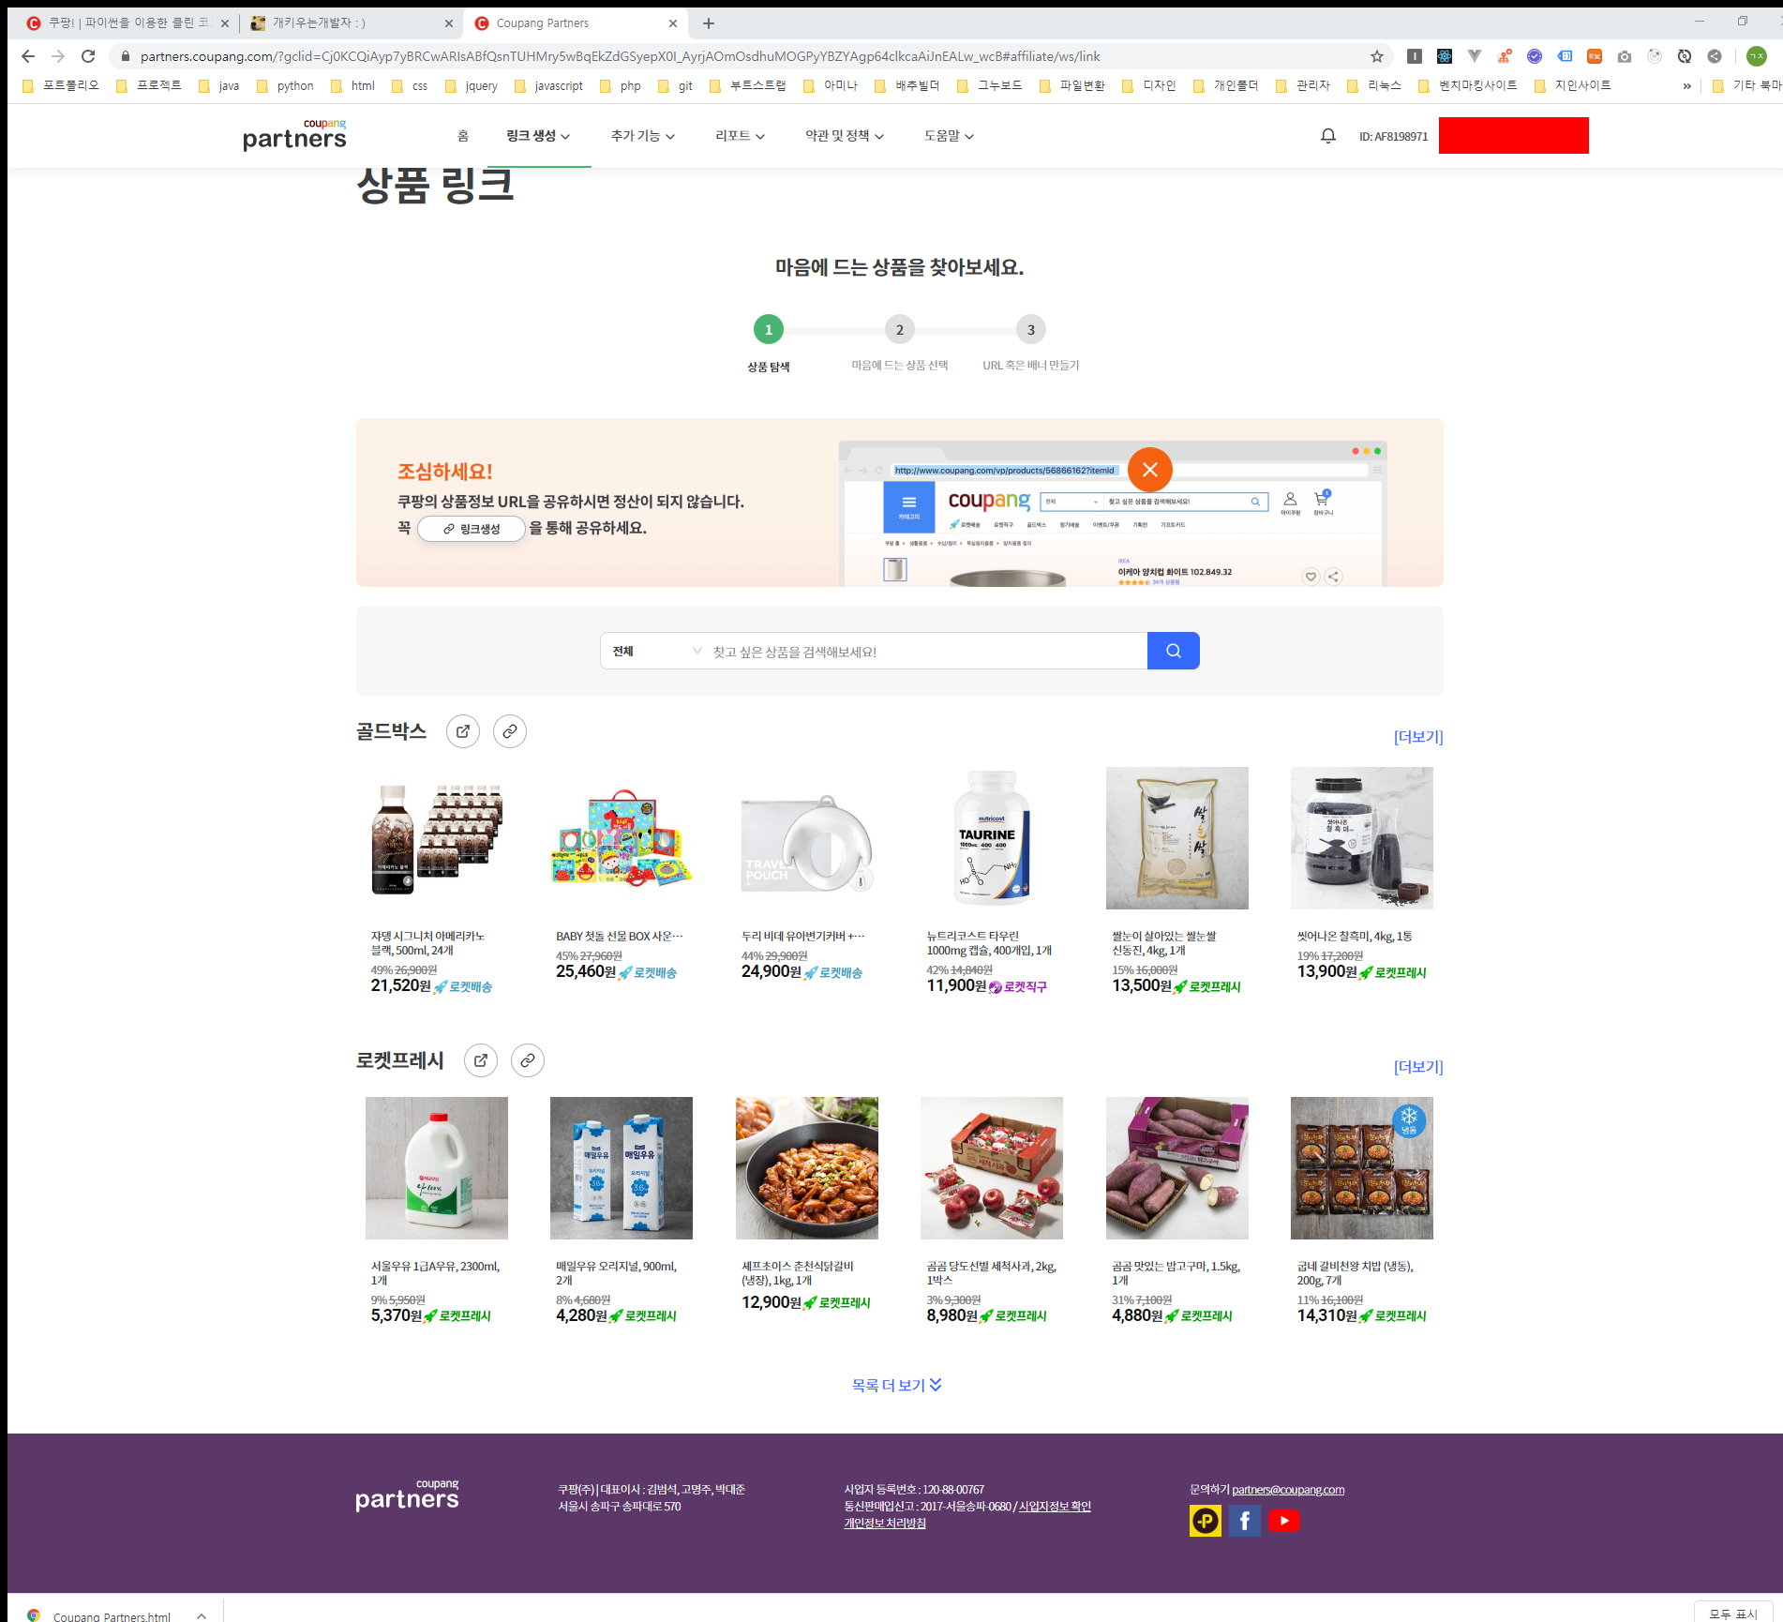Switch to the 개키우는개발자 browser tab
The height and width of the screenshot is (1622, 1783).
350,23
